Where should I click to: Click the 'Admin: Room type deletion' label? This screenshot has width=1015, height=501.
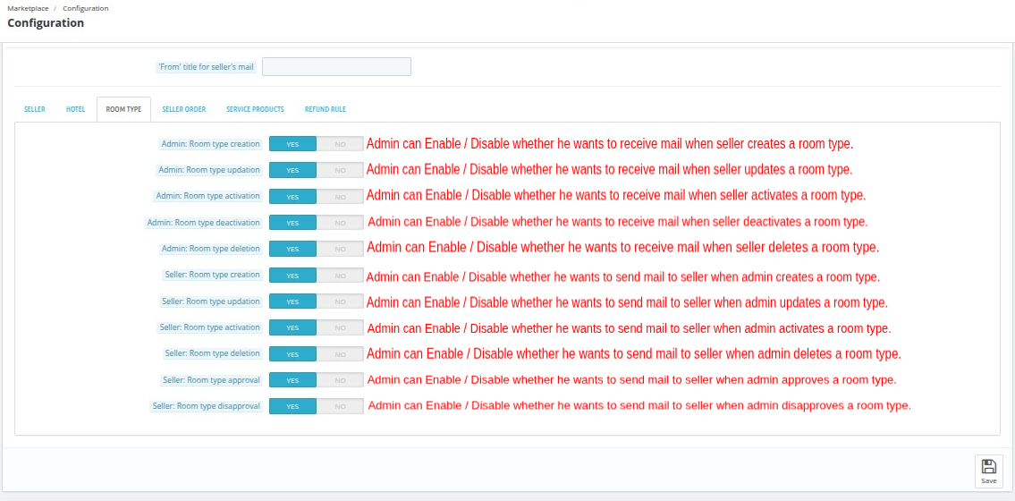click(x=210, y=249)
